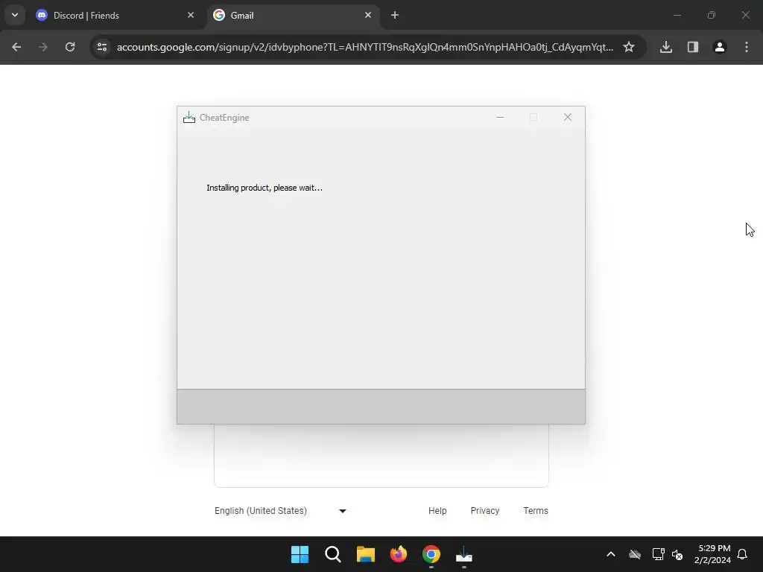Switch to the Discord Friends tab
The height and width of the screenshot is (572, 763).
[115, 15]
